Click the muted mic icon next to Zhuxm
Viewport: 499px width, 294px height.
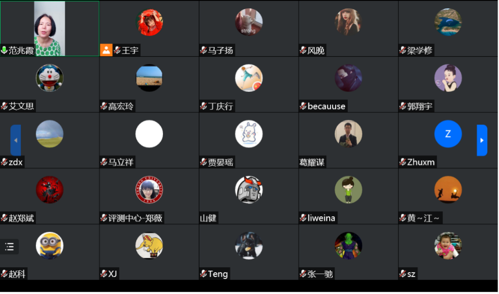click(403, 162)
